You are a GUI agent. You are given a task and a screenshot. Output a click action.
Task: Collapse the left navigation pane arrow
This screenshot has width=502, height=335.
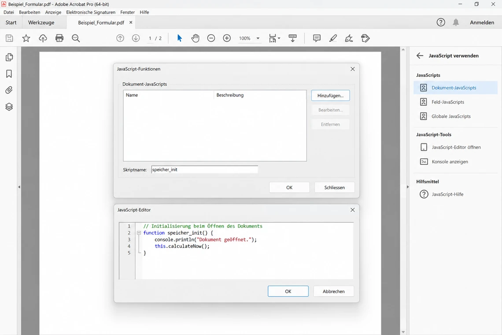pos(19,187)
